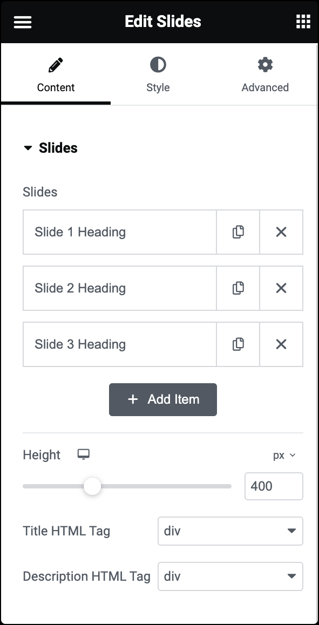
Task: Open the Description HTML Tag dropdown
Action: point(230,576)
